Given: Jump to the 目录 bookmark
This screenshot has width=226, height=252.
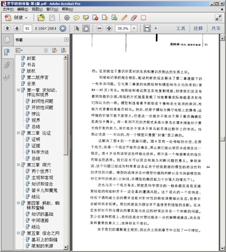Looking at the screenshot, I should [x=31, y=84].
